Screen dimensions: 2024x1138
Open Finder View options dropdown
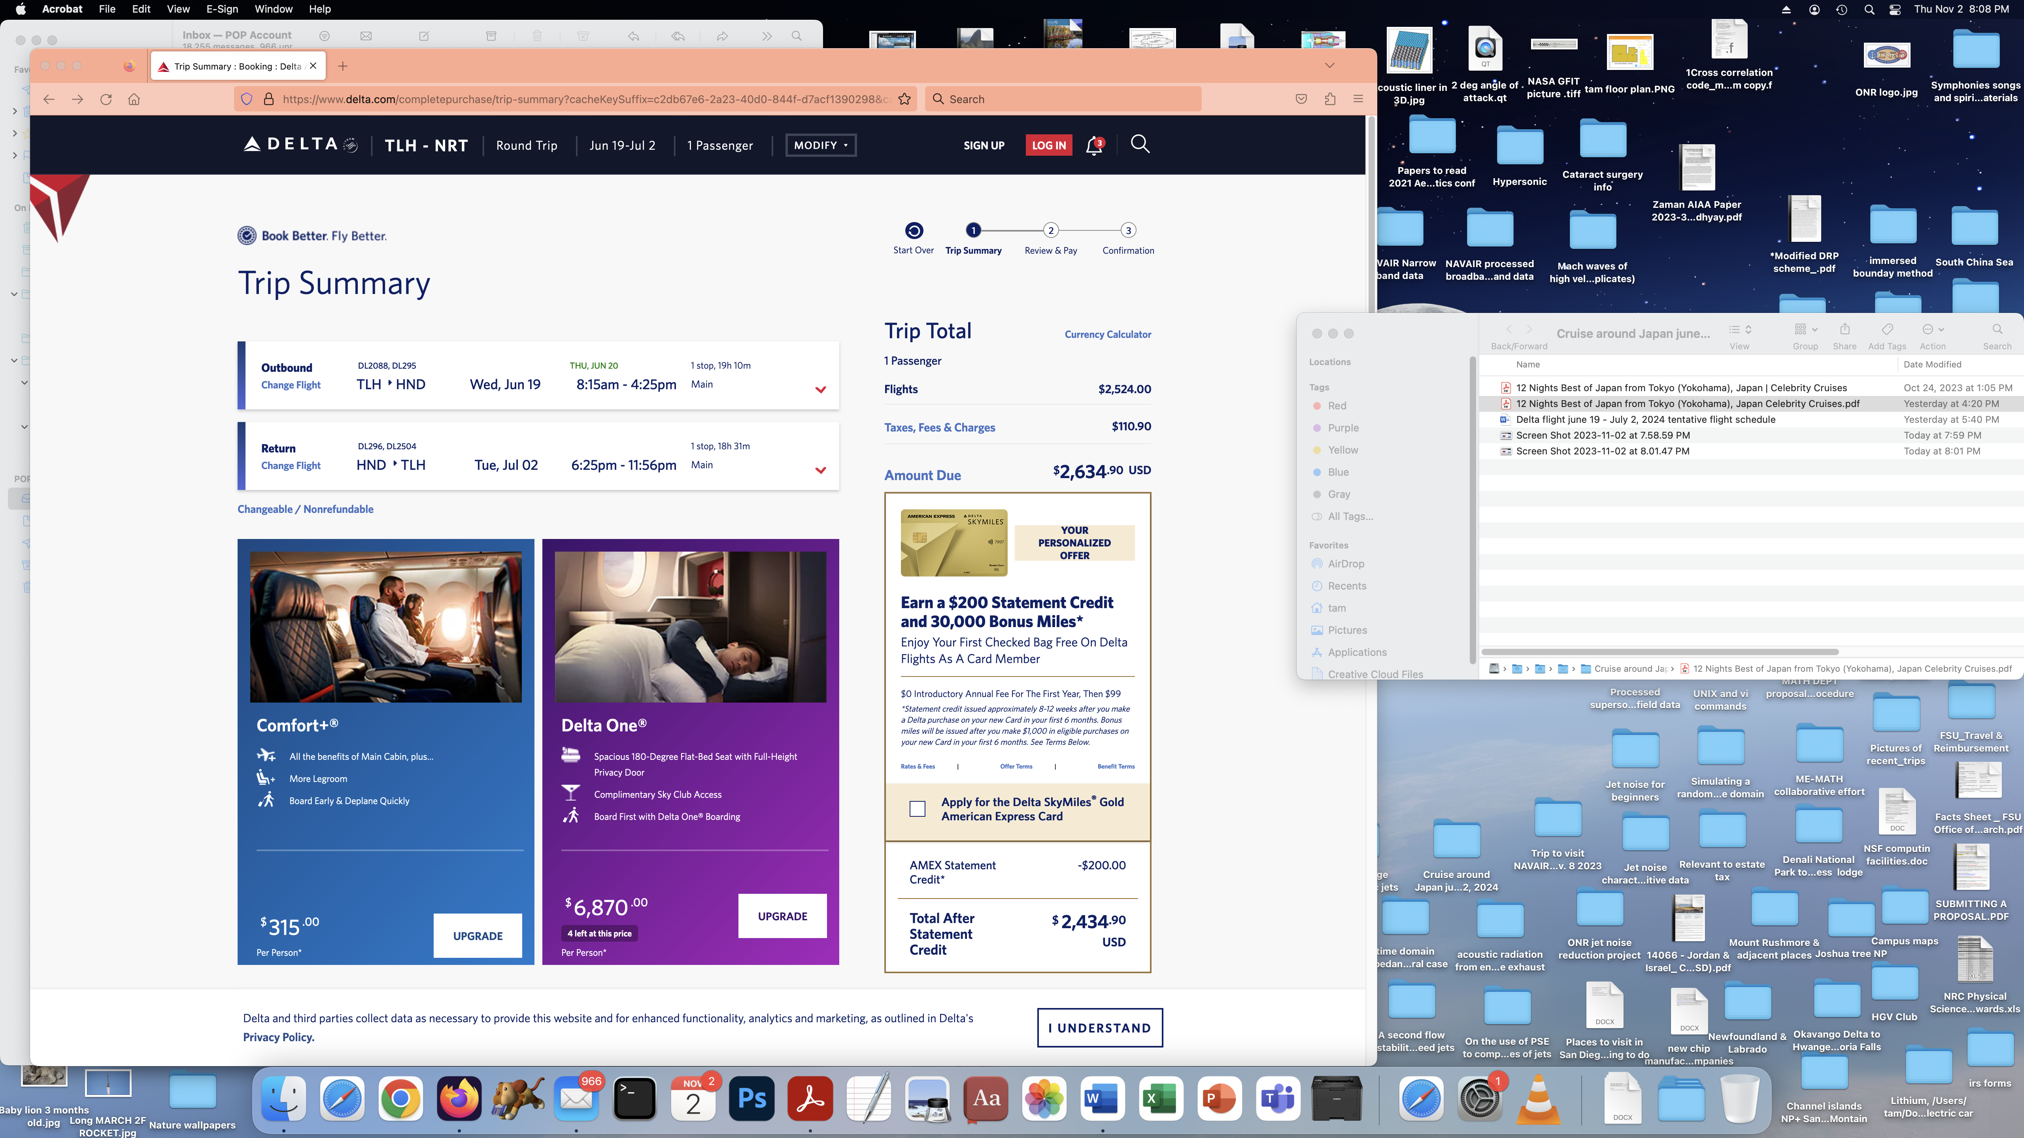1740,329
